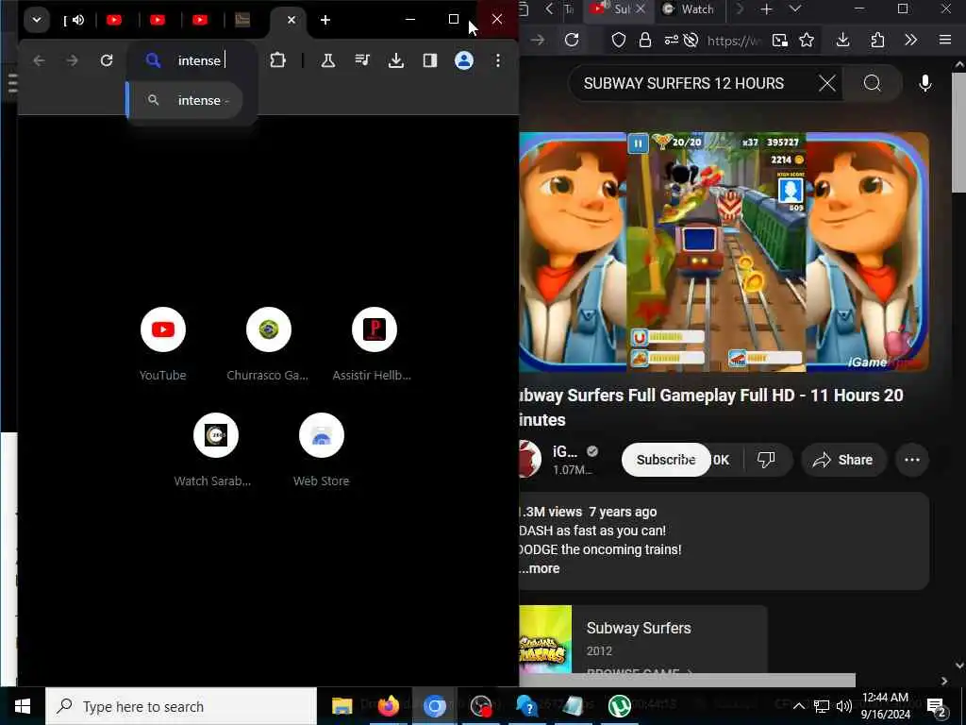Click the Chrome address bar containing 'intense'
Screen dimensions: 966x725
pos(192,60)
